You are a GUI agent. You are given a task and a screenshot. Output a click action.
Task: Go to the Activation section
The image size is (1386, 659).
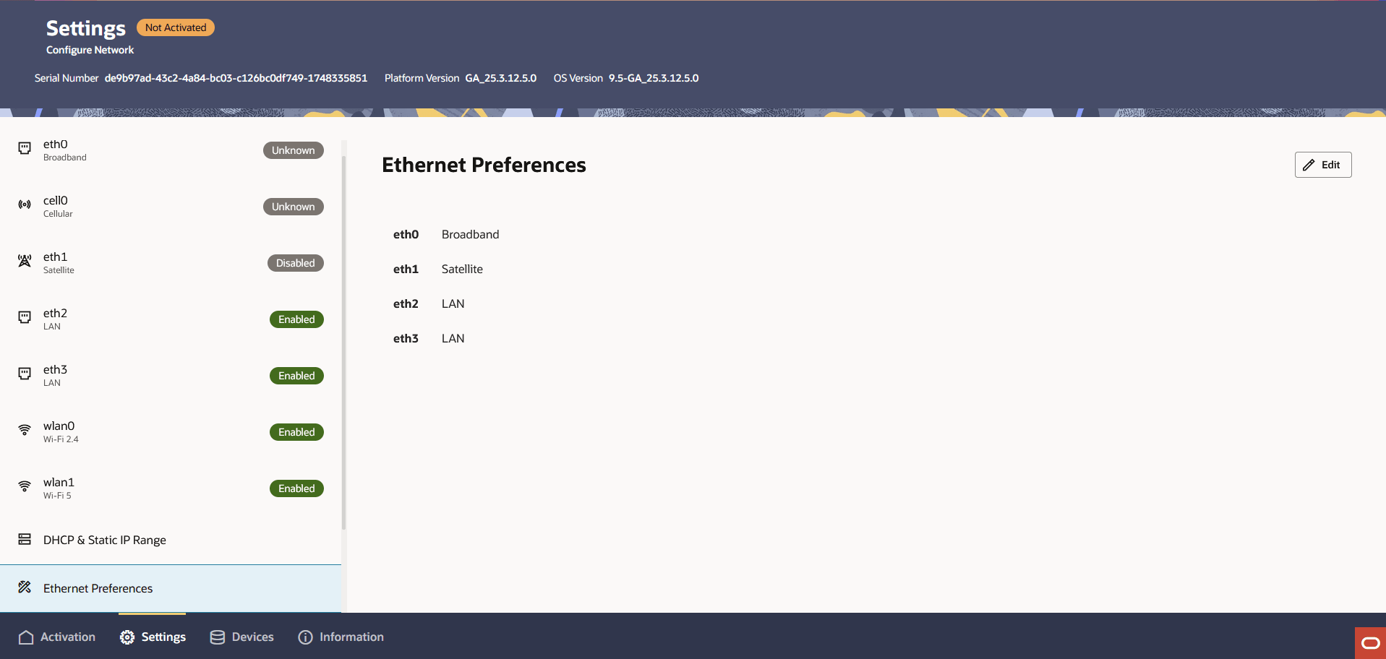pos(57,637)
